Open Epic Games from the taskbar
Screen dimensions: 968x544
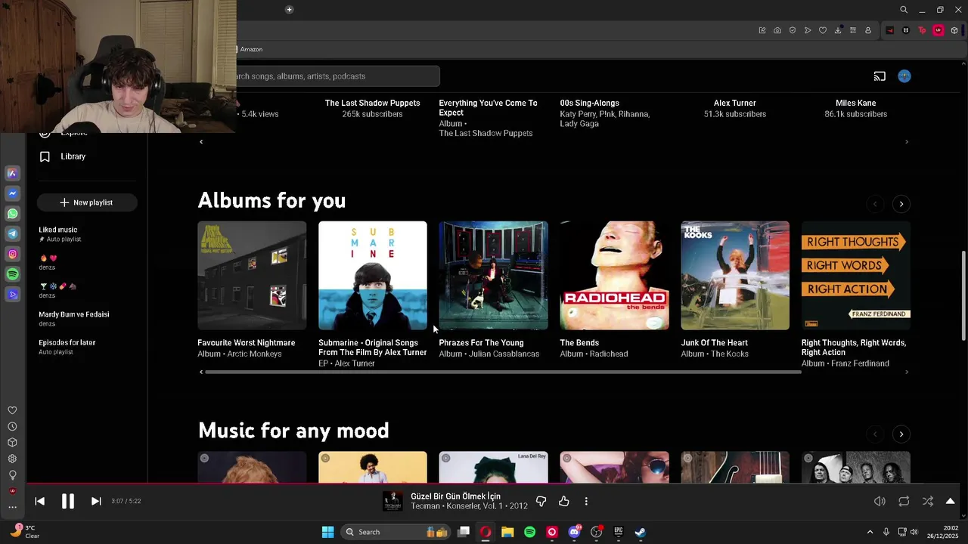(x=619, y=532)
